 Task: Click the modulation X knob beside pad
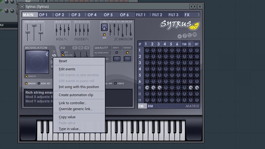54,56
